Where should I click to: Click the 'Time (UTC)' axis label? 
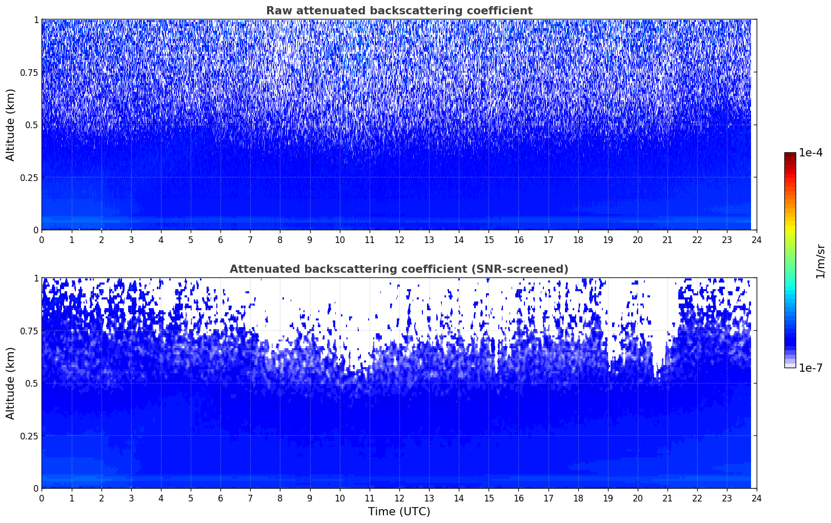[399, 512]
